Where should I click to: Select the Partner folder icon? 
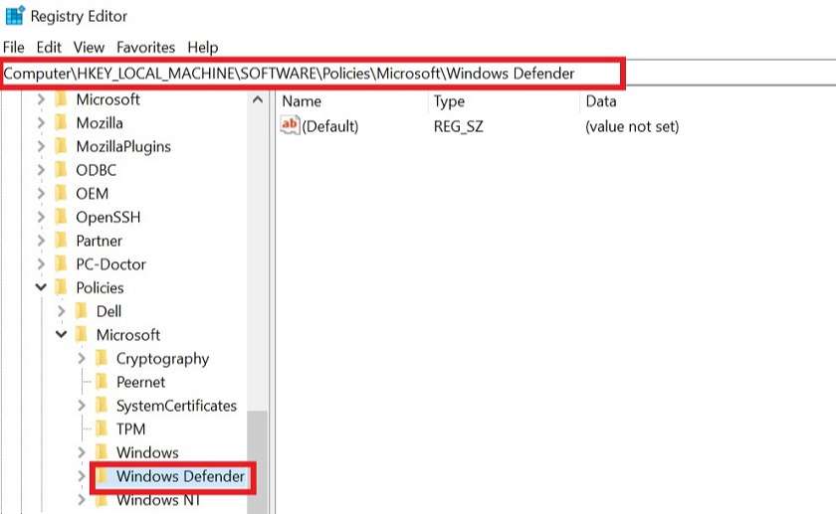point(62,241)
